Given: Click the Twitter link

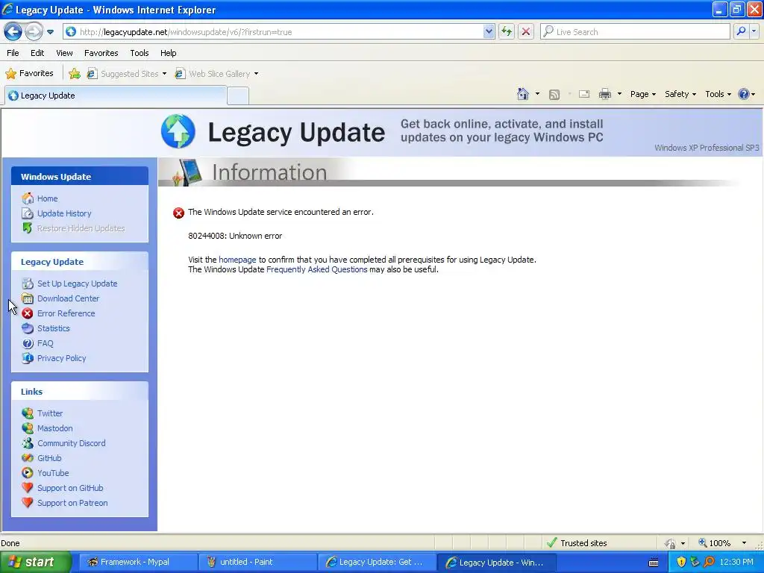Looking at the screenshot, I should pos(50,413).
